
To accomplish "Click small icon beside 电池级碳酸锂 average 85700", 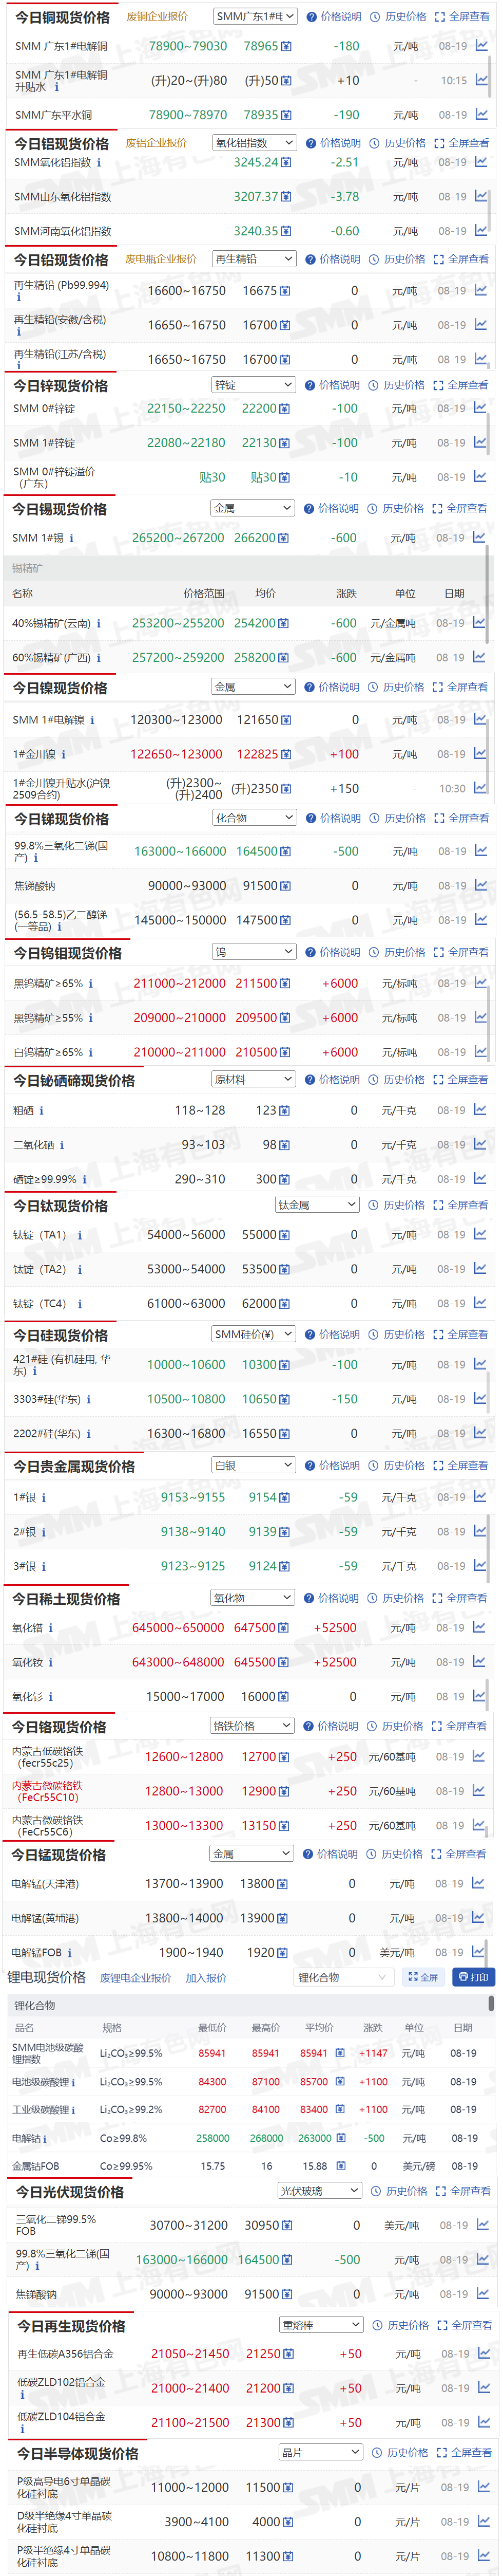I will pyautogui.click(x=339, y=2082).
